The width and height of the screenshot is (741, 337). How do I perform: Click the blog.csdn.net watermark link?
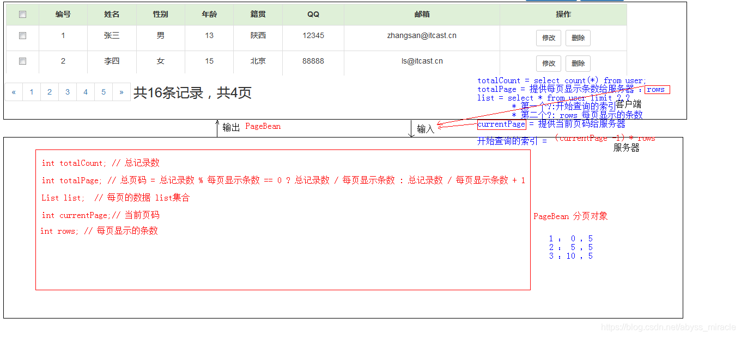point(669,326)
